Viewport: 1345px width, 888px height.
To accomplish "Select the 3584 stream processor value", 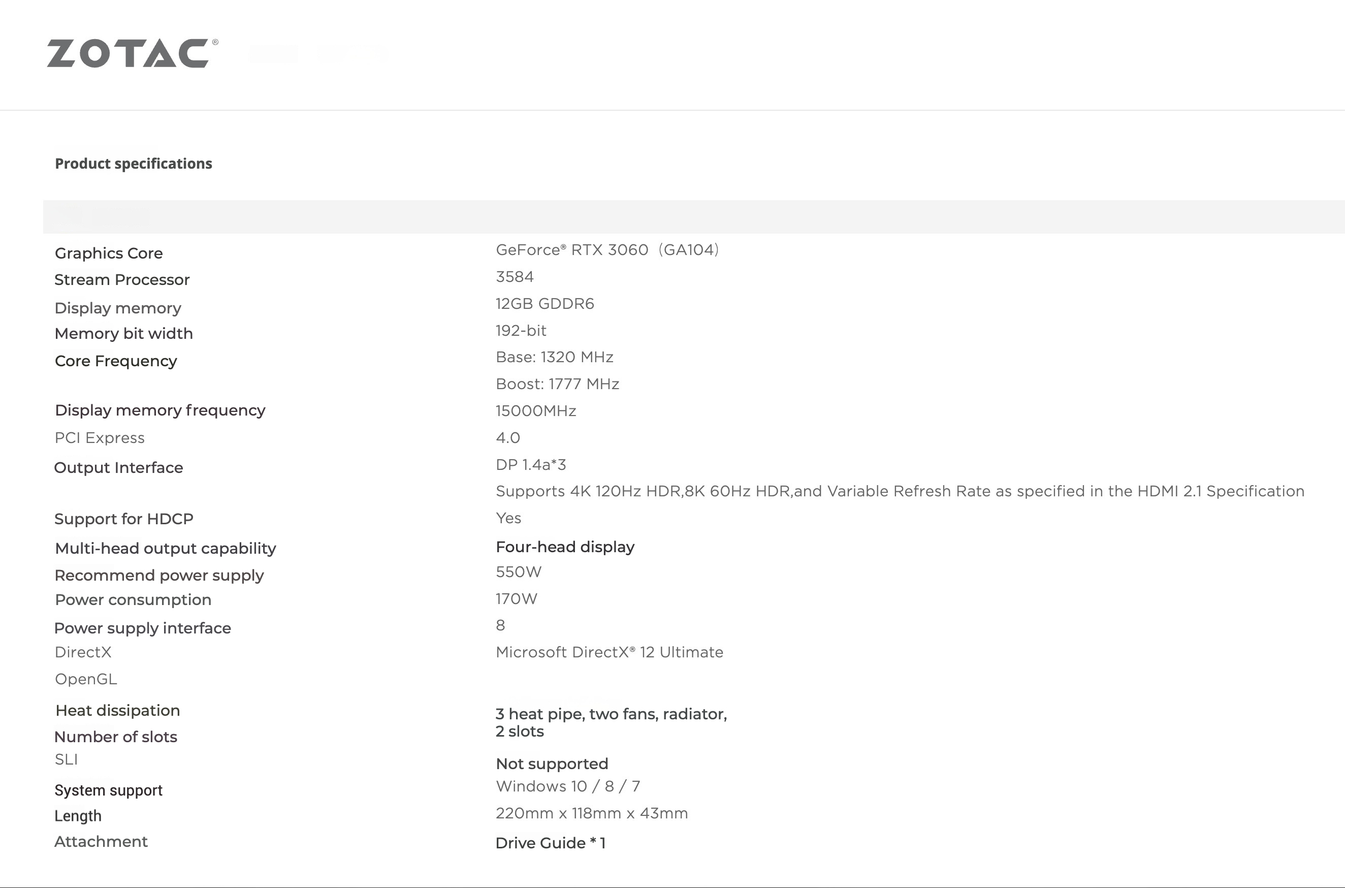I will coord(515,277).
